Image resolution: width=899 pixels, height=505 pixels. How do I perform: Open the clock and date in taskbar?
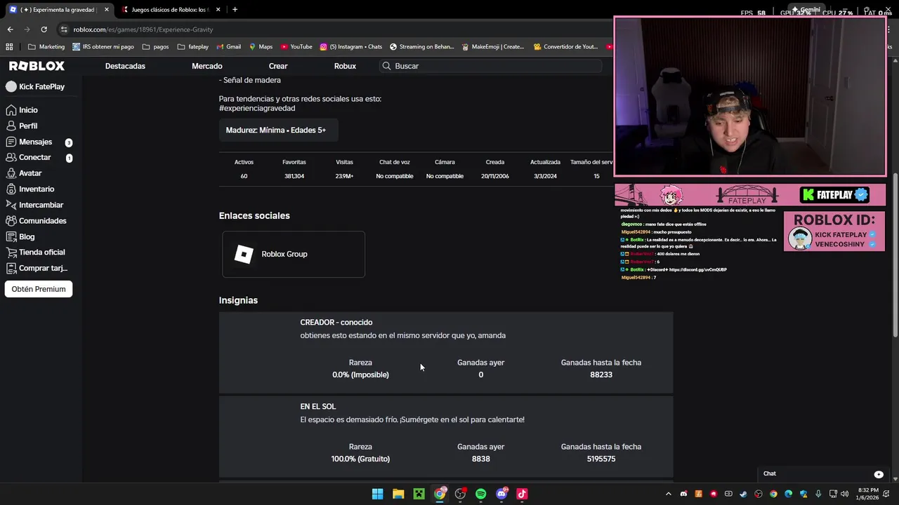pyautogui.click(x=868, y=494)
